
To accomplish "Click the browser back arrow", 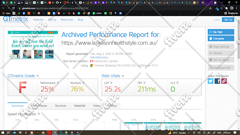I will pyautogui.click(x=4, y=8).
